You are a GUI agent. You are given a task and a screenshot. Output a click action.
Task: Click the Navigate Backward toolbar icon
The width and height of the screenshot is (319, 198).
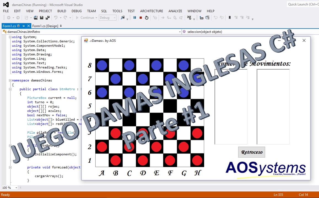pos(9,18)
